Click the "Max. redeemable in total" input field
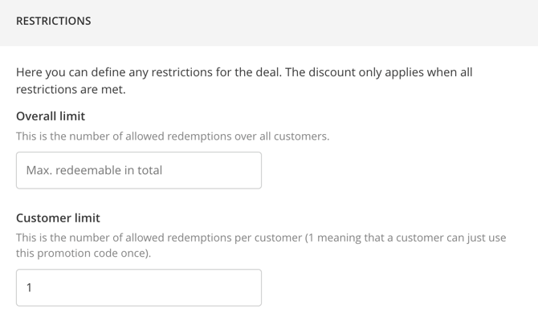This screenshot has width=538, height=321. click(x=138, y=170)
